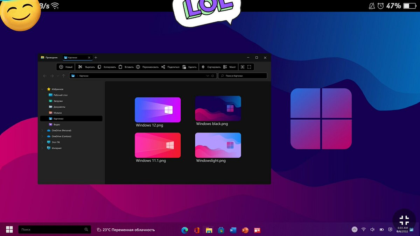Open Wi-Fi settings in system tray

(x=364, y=229)
